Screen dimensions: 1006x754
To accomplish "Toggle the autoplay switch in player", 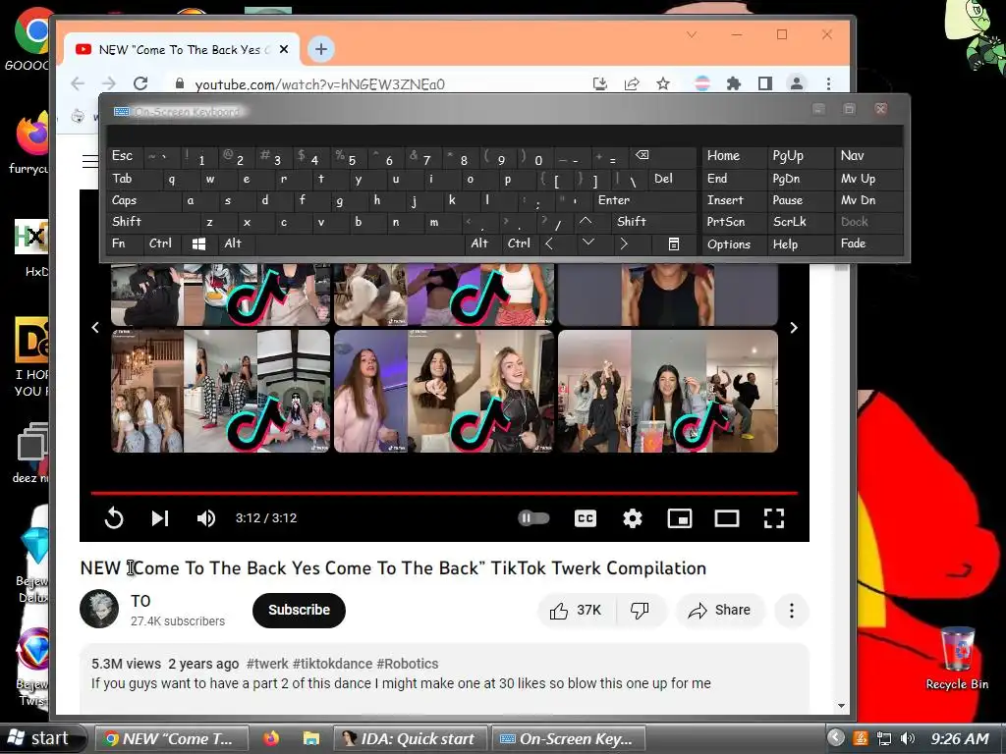I will click(x=533, y=518).
